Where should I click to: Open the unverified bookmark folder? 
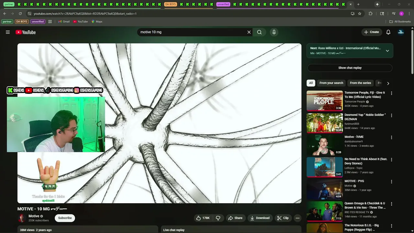pos(38,22)
